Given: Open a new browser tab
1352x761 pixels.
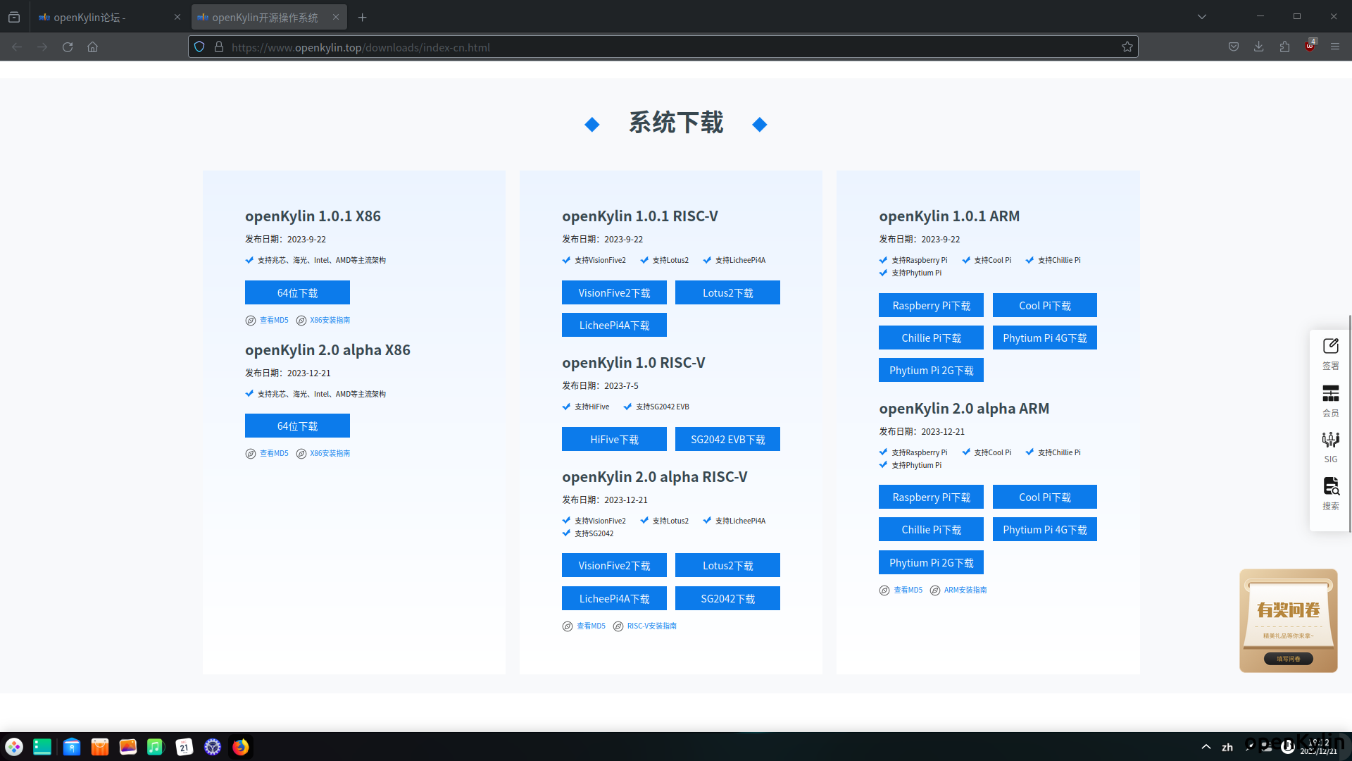Looking at the screenshot, I should click(x=362, y=17).
